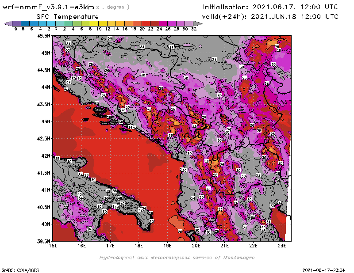
Task: Click the '40.5N' latitude axis label
Action: tap(43, 207)
